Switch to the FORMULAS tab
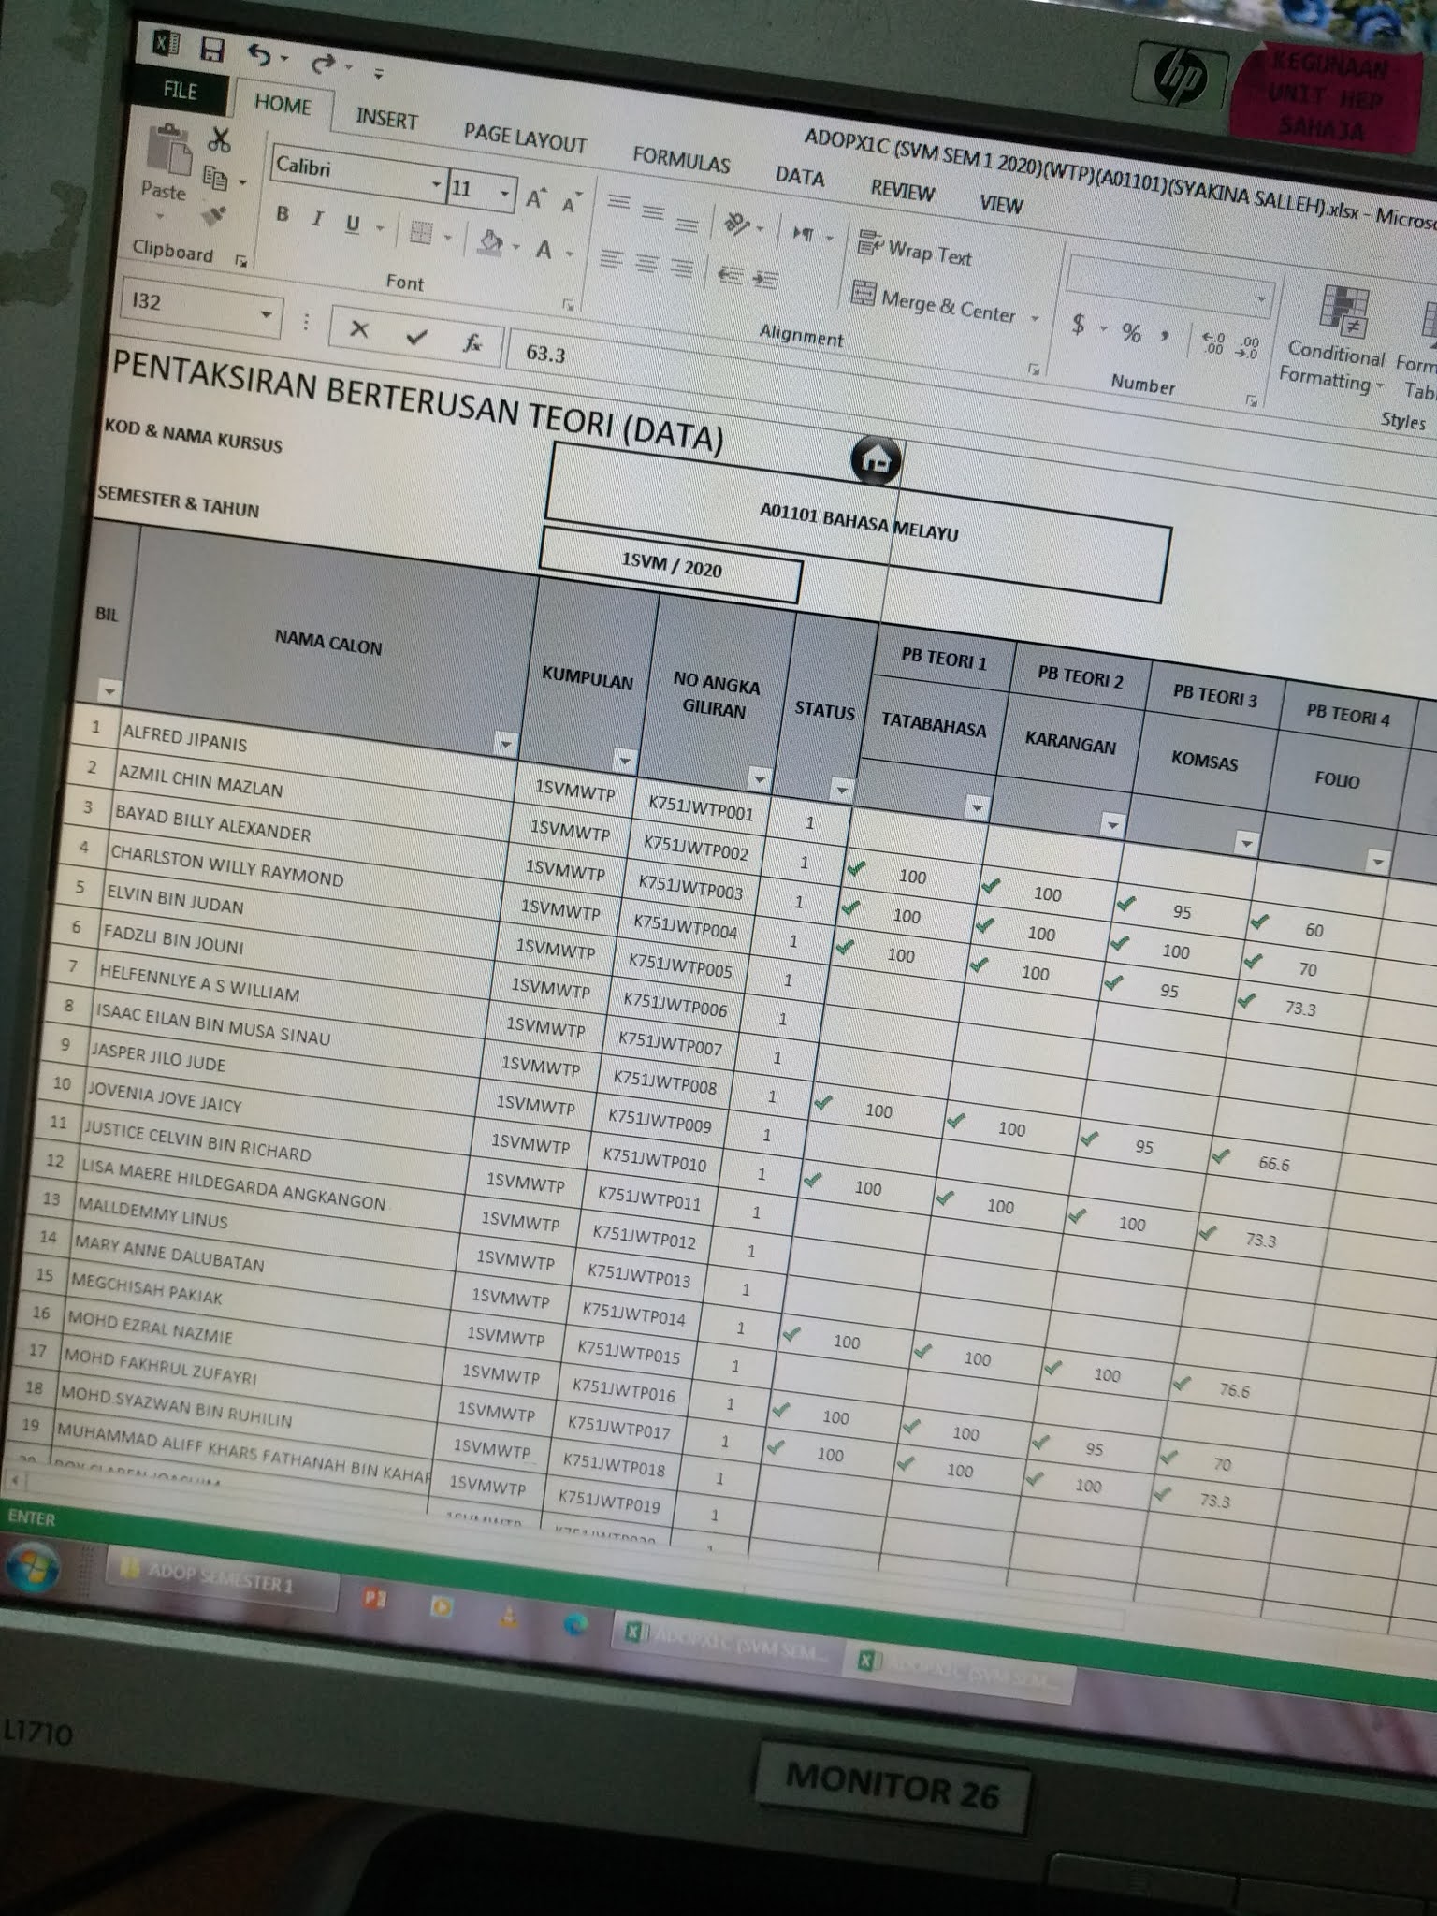 coord(681,159)
